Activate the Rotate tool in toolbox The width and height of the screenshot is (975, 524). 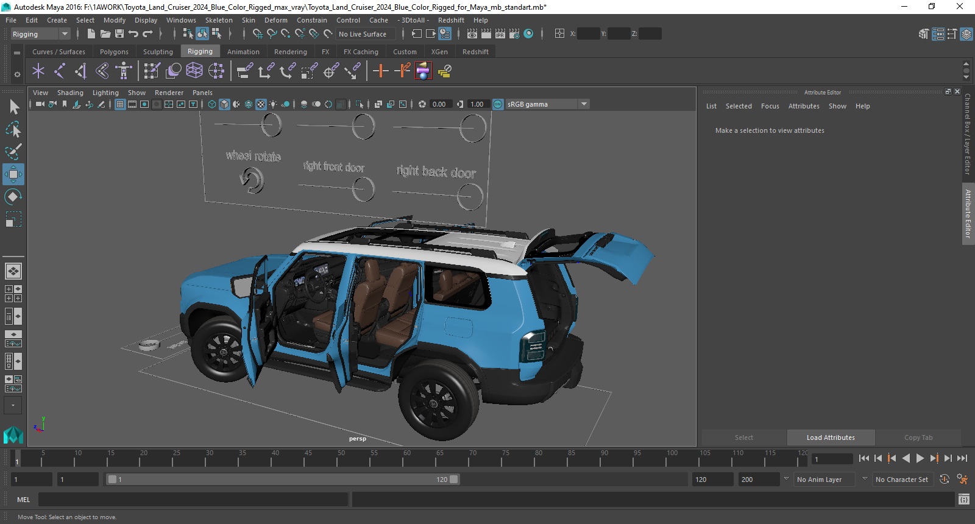tap(13, 197)
